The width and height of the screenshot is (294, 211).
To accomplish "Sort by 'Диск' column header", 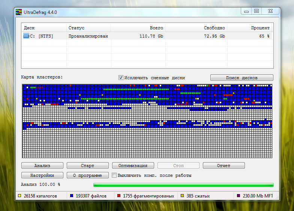I will click(44, 28).
